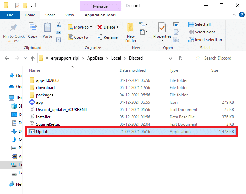Image resolution: width=246 pixels, height=194 pixels.
Task: Click the Paste clipboard icon
Action: coord(47,27)
